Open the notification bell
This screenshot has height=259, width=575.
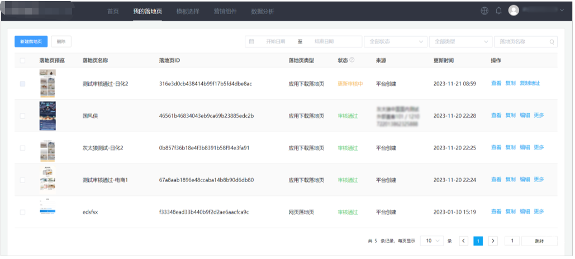click(x=498, y=11)
